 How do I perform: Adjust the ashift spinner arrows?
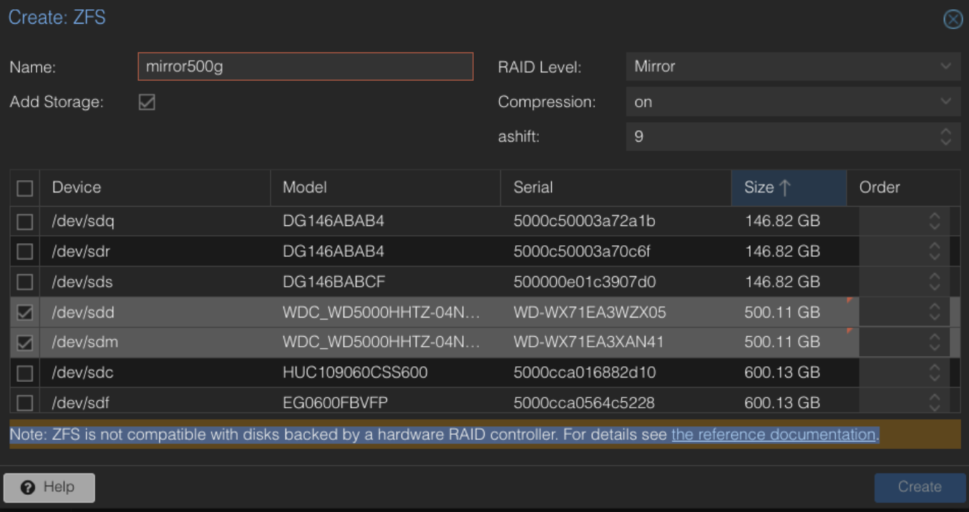pyautogui.click(x=945, y=136)
